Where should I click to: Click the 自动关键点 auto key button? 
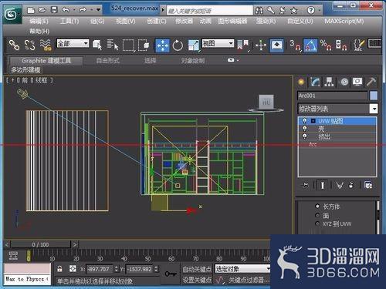197,269
